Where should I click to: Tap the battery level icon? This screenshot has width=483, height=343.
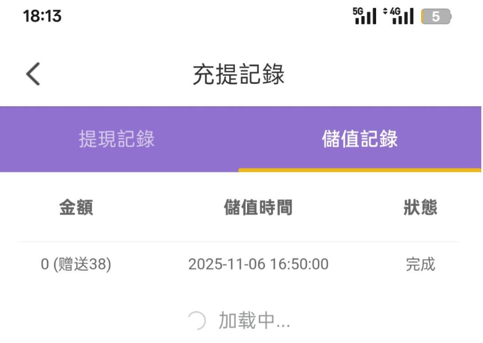coord(436,17)
